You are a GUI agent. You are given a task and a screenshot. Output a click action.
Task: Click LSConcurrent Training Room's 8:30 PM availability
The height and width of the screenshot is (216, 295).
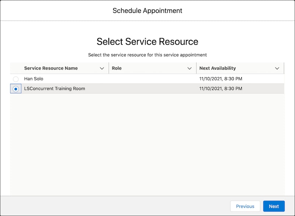(221, 89)
